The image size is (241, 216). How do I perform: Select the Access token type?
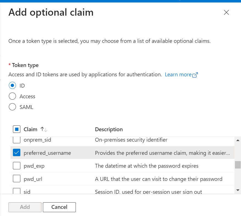(12, 96)
